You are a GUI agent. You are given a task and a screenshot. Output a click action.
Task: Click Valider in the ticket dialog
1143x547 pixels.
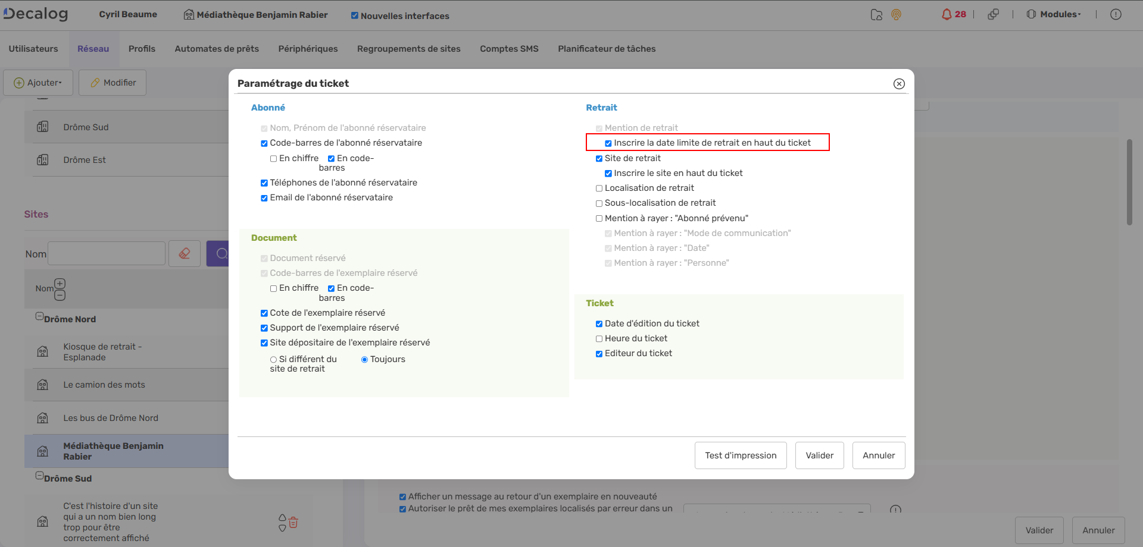(819, 455)
